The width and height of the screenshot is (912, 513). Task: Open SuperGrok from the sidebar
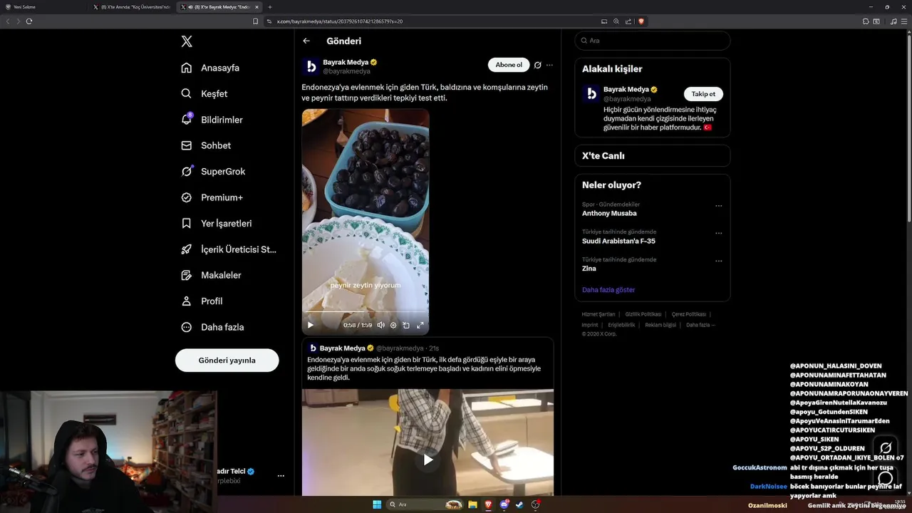click(x=213, y=171)
